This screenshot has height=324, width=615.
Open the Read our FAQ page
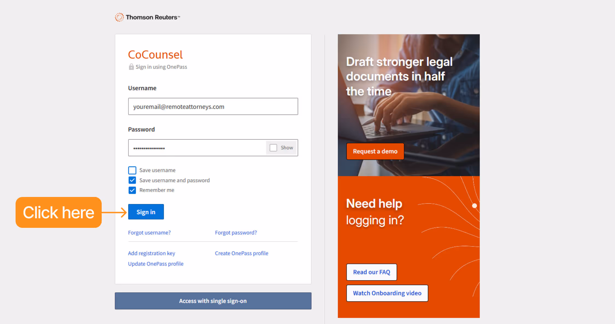click(x=371, y=272)
